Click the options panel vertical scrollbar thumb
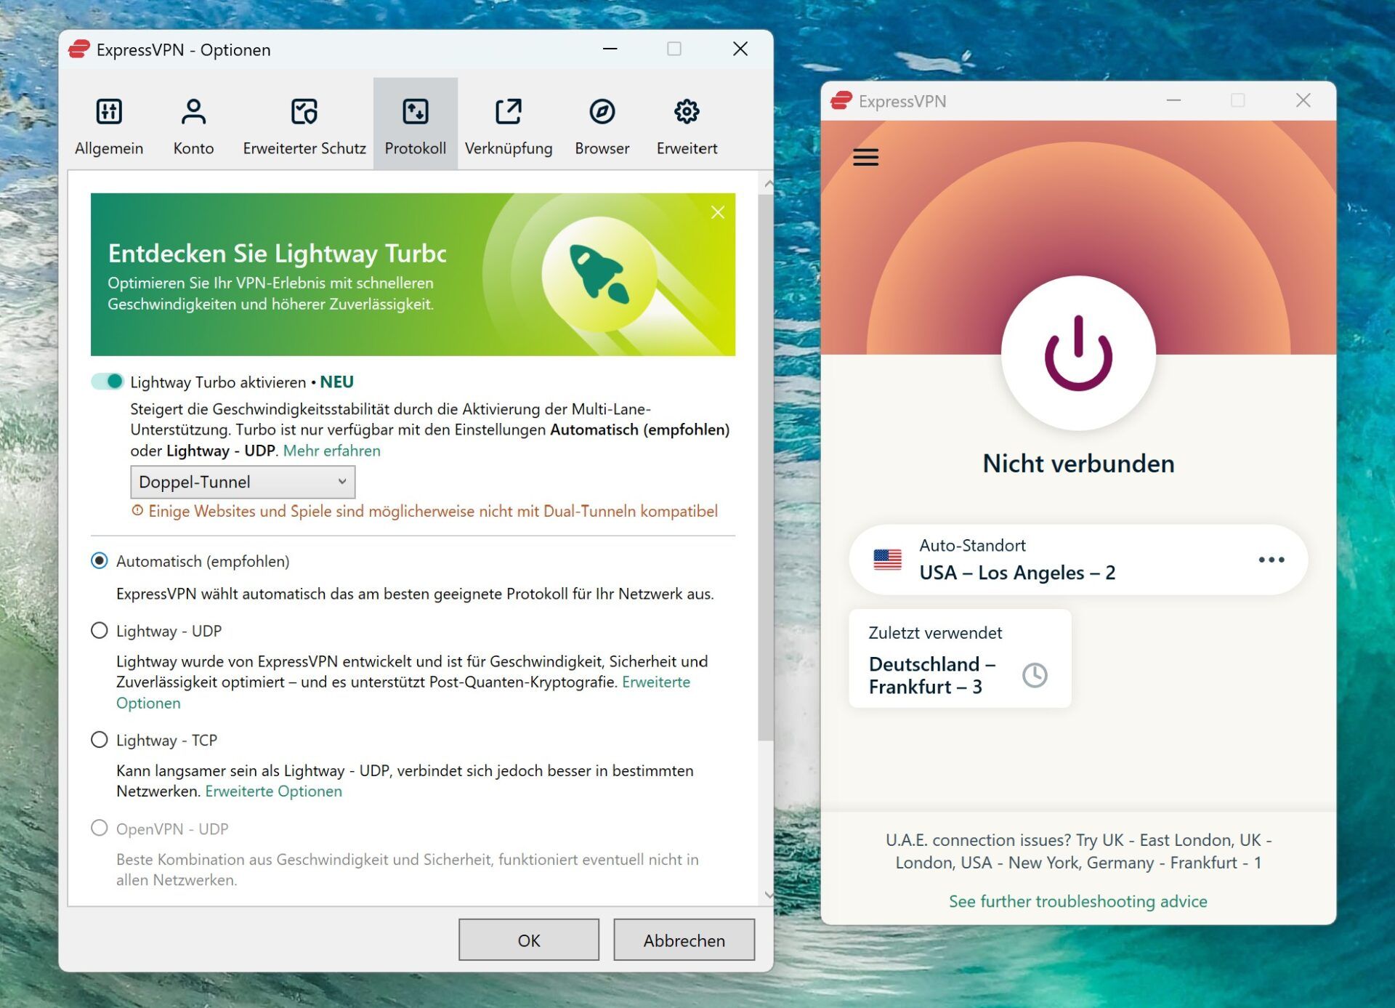Image resolution: width=1395 pixels, height=1008 pixels. point(767,468)
